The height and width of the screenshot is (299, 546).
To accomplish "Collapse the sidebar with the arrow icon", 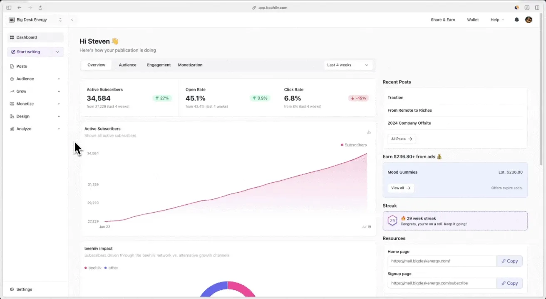I will (72, 20).
